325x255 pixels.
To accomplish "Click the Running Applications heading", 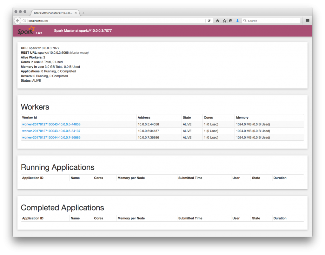I will click(x=58, y=167).
